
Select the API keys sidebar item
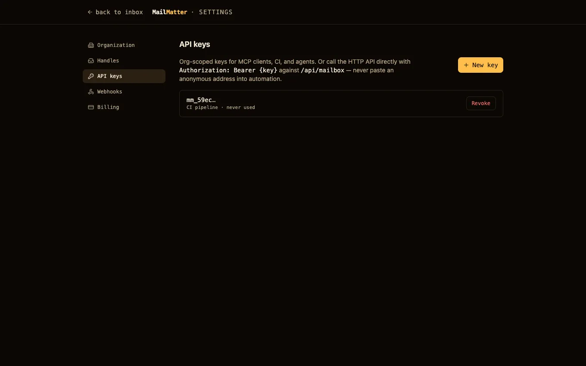click(x=124, y=76)
